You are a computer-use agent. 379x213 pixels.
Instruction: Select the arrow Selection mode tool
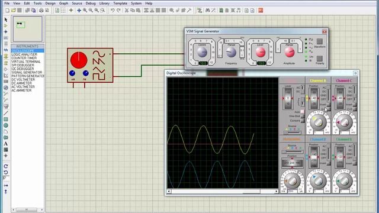pos(6,20)
